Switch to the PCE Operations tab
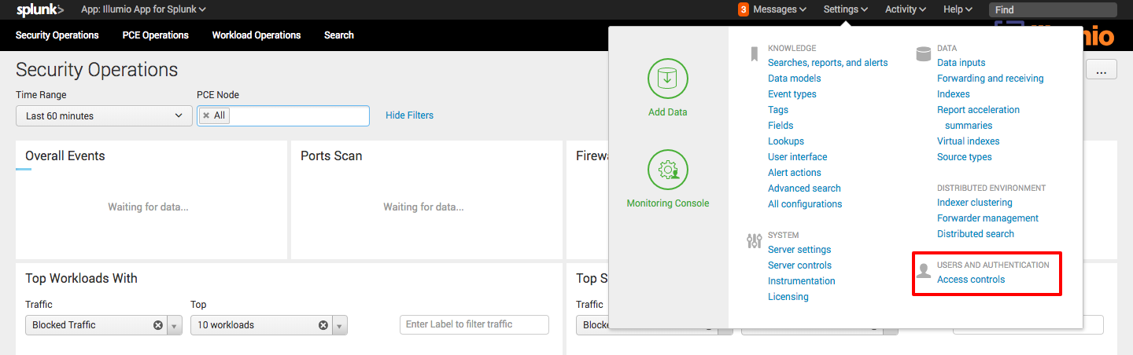This screenshot has width=1133, height=355. [156, 35]
